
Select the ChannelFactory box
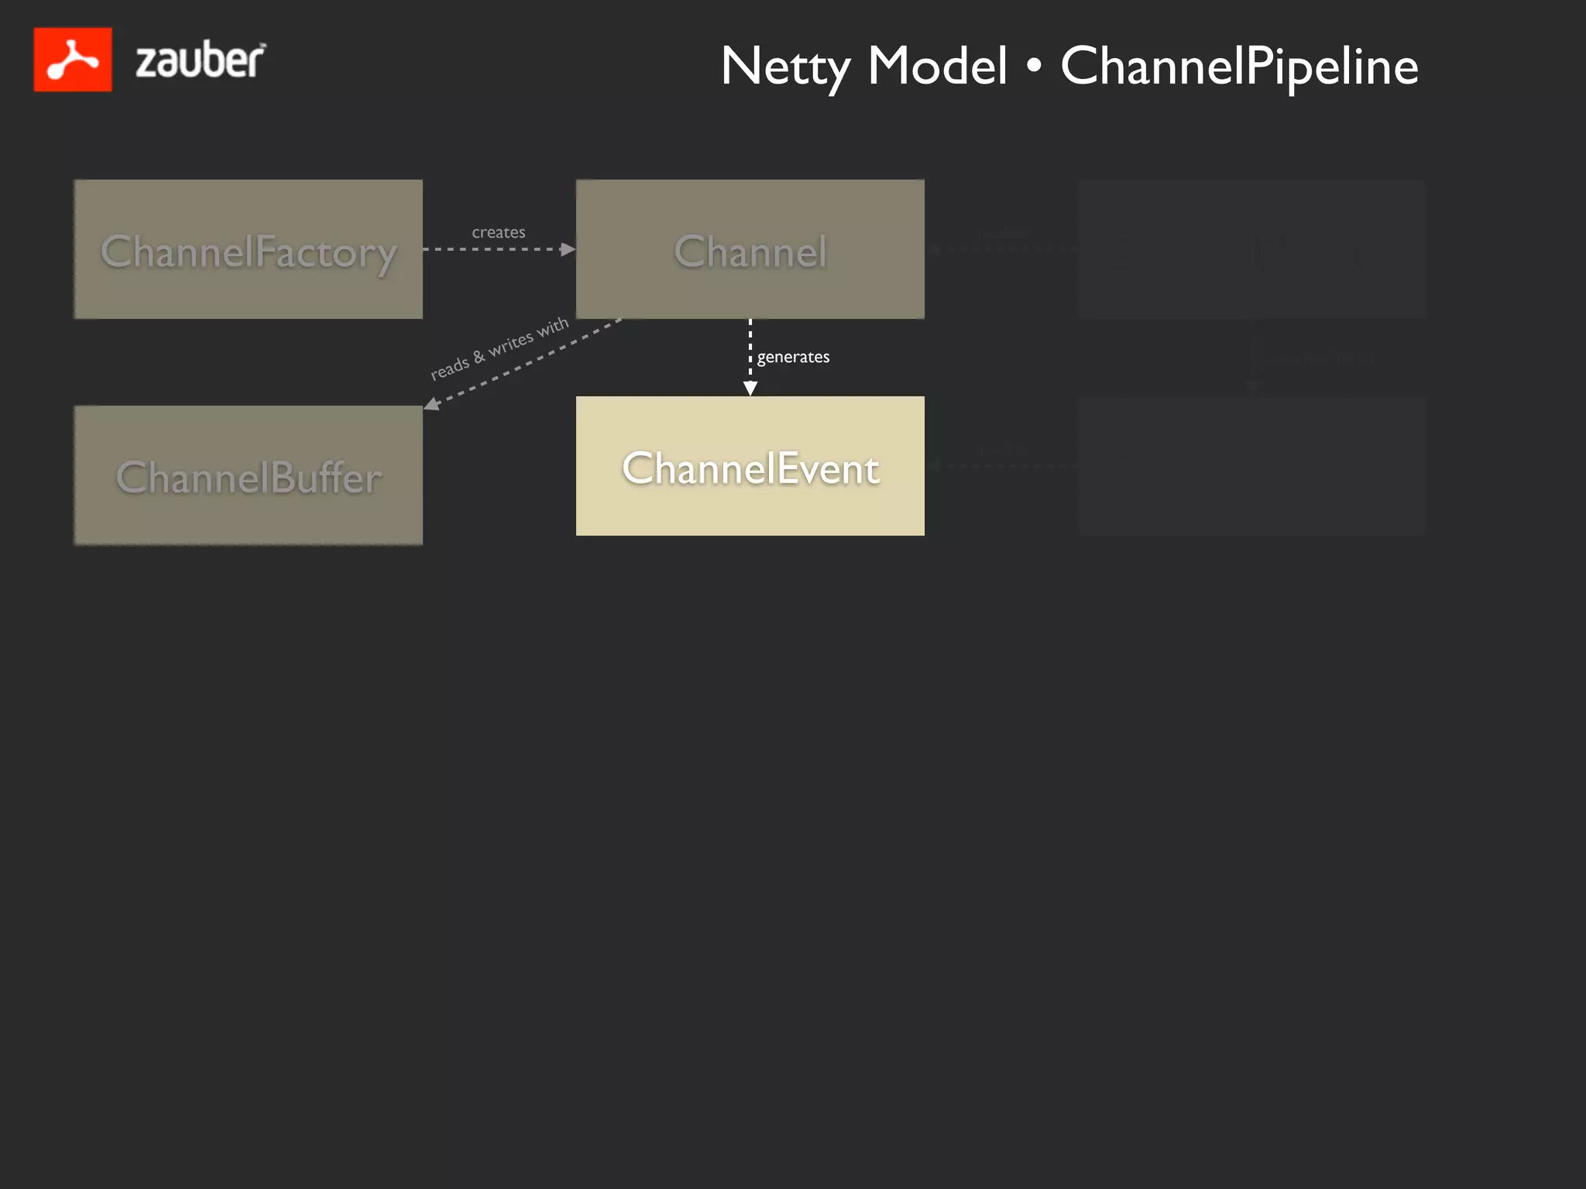tap(248, 249)
